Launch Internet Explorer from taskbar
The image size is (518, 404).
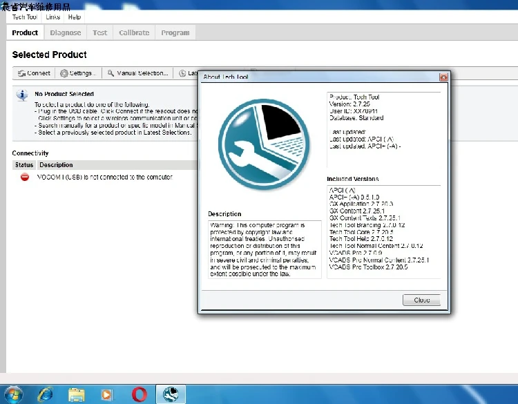pos(46,394)
